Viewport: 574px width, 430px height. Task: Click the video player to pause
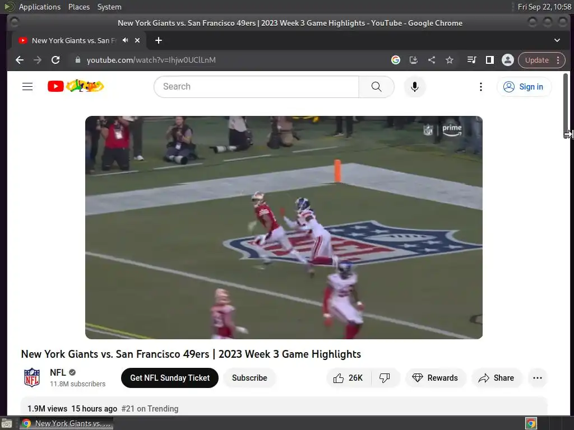284,227
